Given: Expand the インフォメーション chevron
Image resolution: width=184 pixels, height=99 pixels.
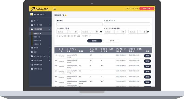Looking at the screenshot, I should coord(50,56).
